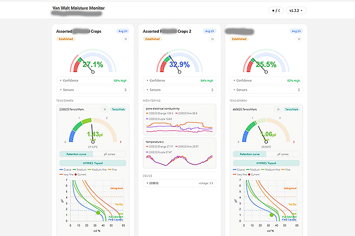
Task: Click the theme toggle icon in header
Action: coord(276,10)
